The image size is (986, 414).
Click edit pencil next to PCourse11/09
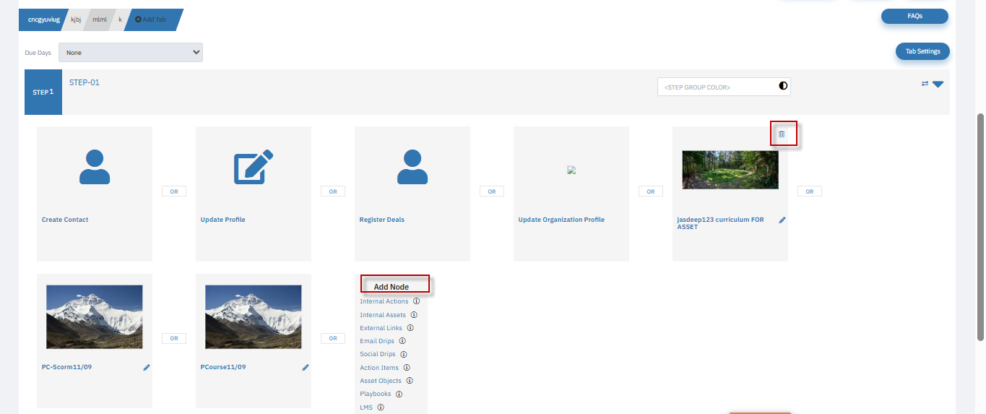(x=305, y=368)
